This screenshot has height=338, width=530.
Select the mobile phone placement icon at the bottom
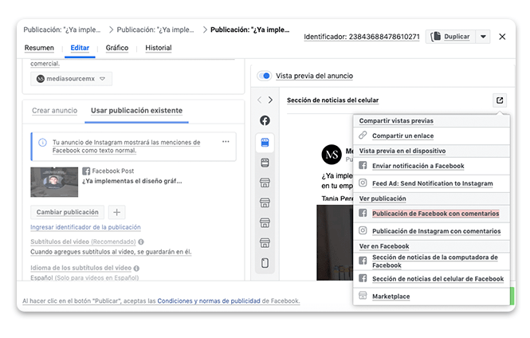pyautogui.click(x=265, y=263)
